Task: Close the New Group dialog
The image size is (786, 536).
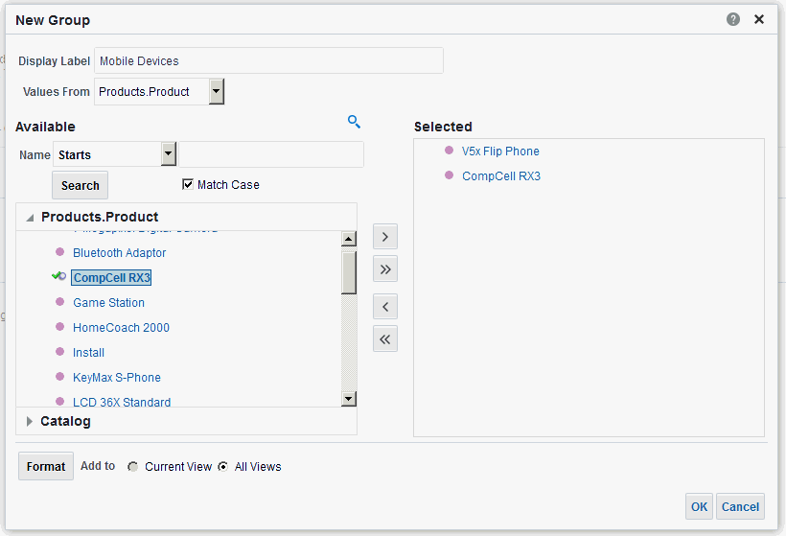Action: tap(759, 19)
